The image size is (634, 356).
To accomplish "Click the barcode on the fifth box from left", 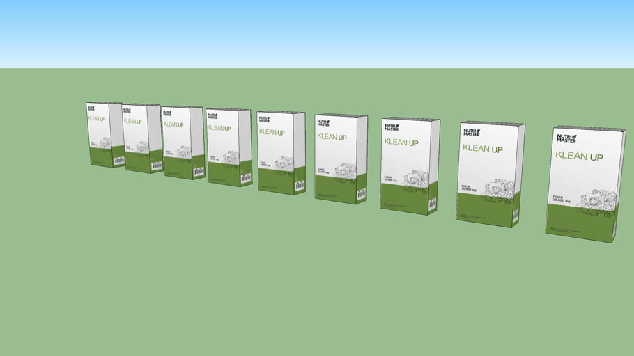I will [x=300, y=186].
